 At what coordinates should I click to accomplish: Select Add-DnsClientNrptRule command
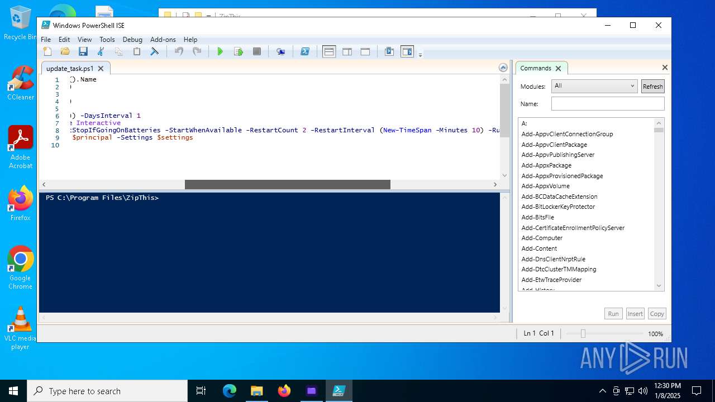click(x=553, y=259)
